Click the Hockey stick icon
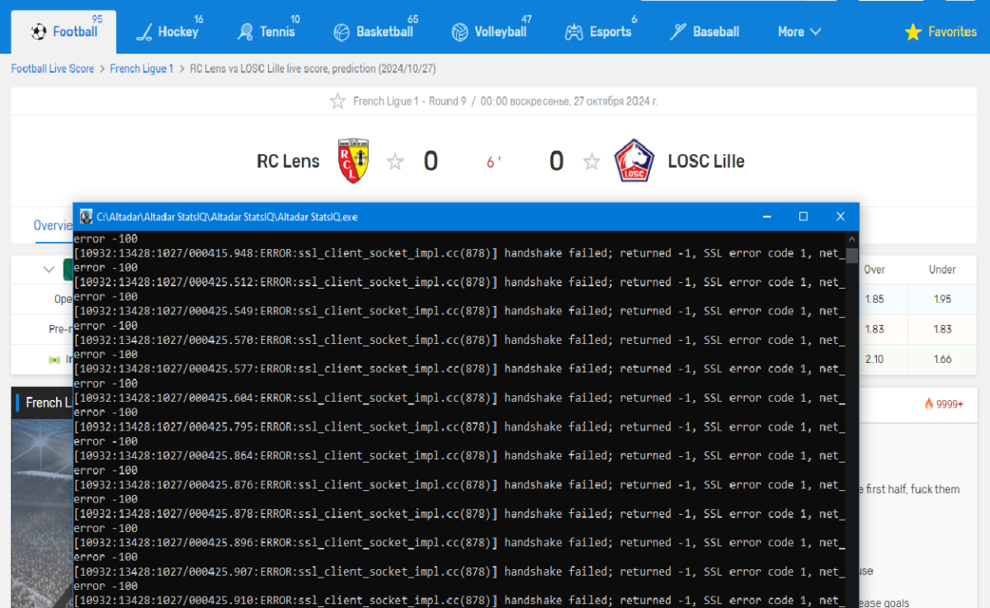 (144, 32)
